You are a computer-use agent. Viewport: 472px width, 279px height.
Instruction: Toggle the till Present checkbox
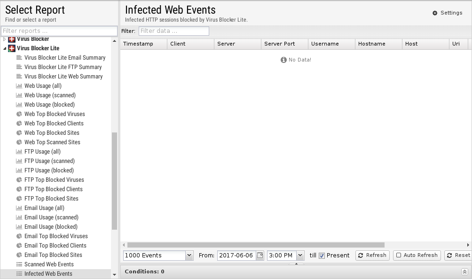pos(322,256)
